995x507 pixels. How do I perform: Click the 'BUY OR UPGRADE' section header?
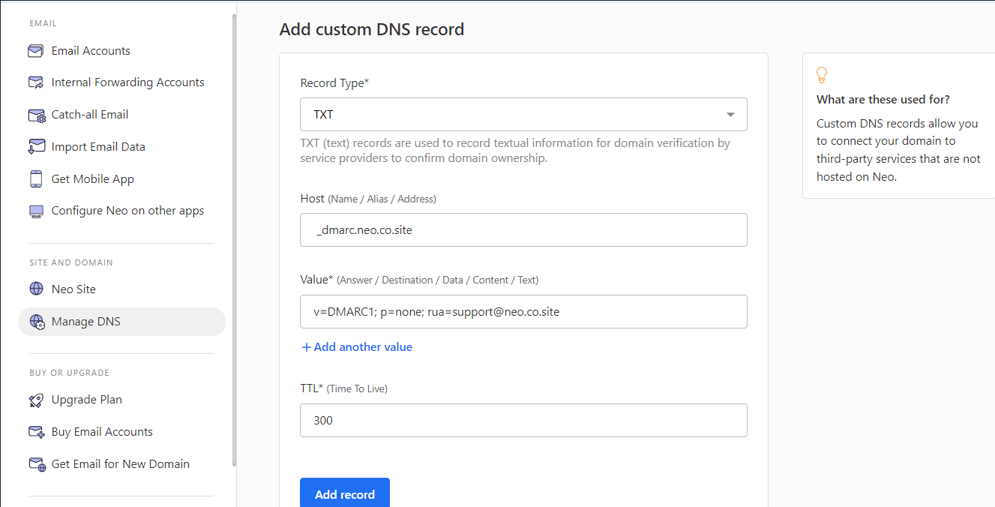[x=69, y=373]
